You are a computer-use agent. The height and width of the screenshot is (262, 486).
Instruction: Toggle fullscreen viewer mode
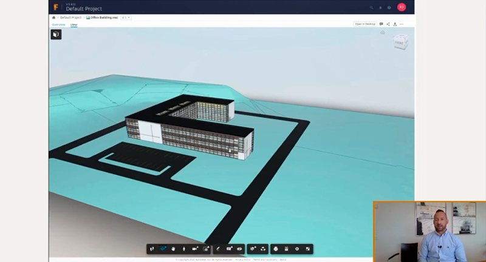point(307,249)
